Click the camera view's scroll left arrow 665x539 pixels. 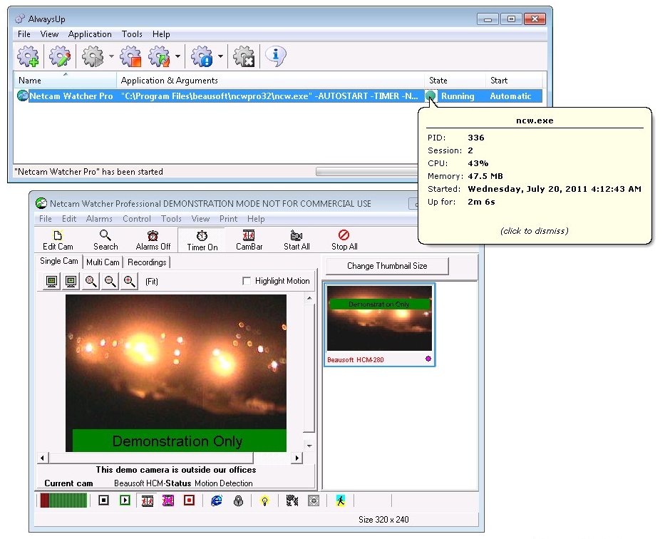pyautogui.click(x=43, y=458)
